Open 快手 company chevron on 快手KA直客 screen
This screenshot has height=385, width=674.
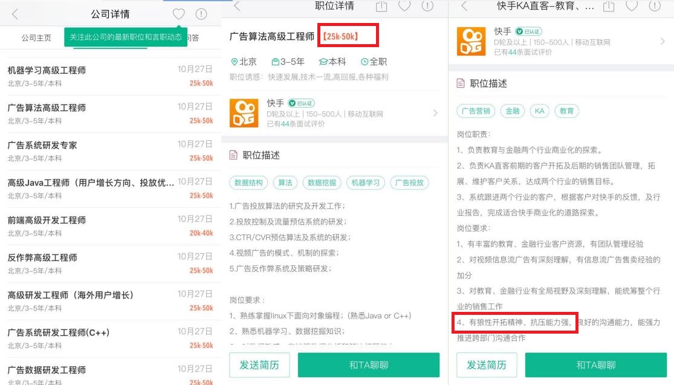click(663, 42)
